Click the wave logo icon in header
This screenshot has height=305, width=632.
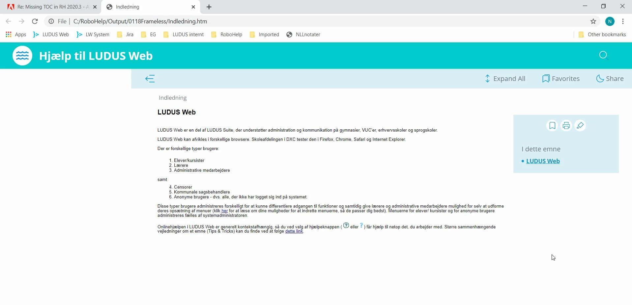click(22, 56)
